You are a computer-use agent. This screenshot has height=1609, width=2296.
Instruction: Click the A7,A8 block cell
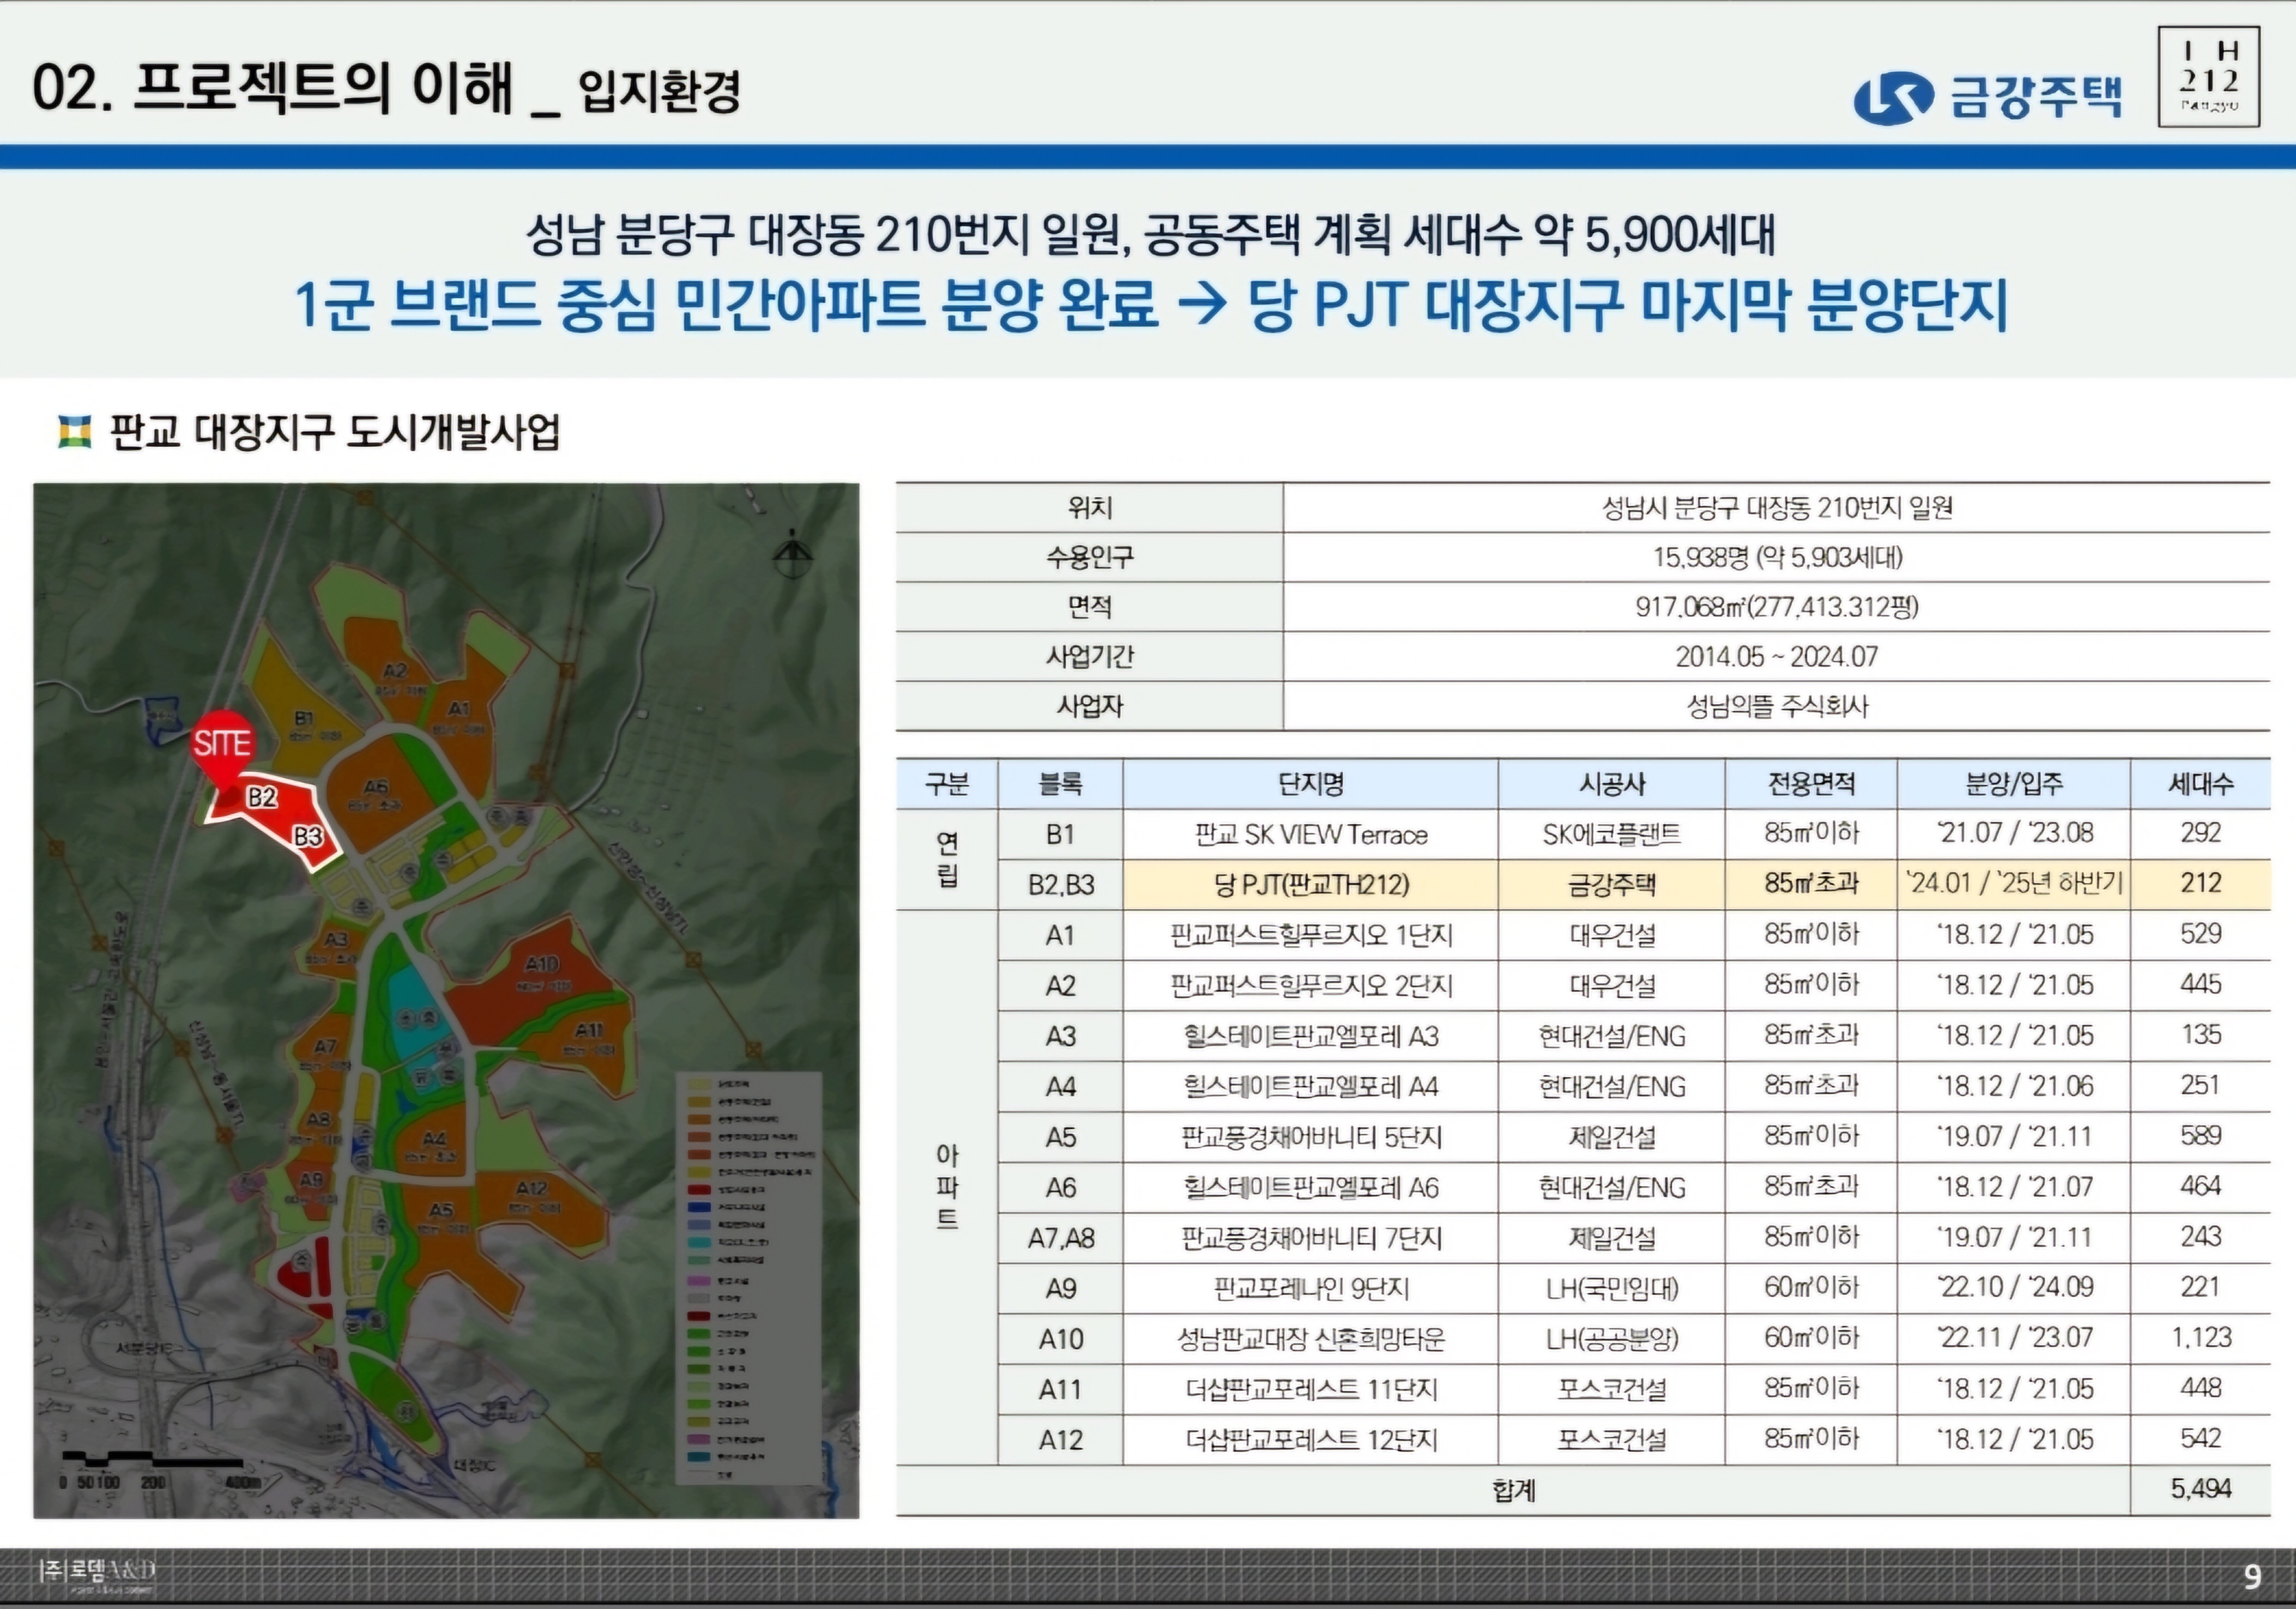point(1060,1238)
